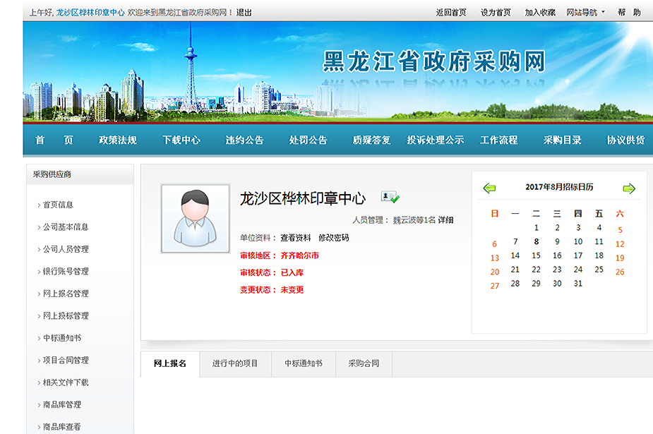Click 未变更 change status text

(292, 289)
